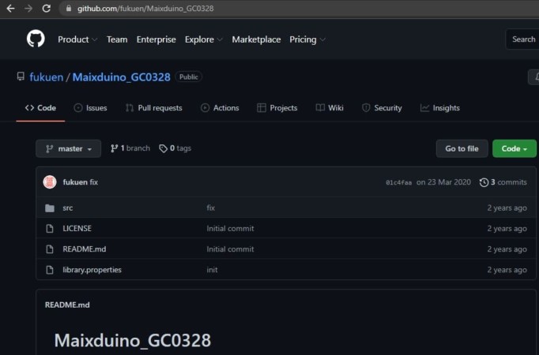The image size is (539, 355).
Task: Expand the Product menu in header
Action: point(77,39)
